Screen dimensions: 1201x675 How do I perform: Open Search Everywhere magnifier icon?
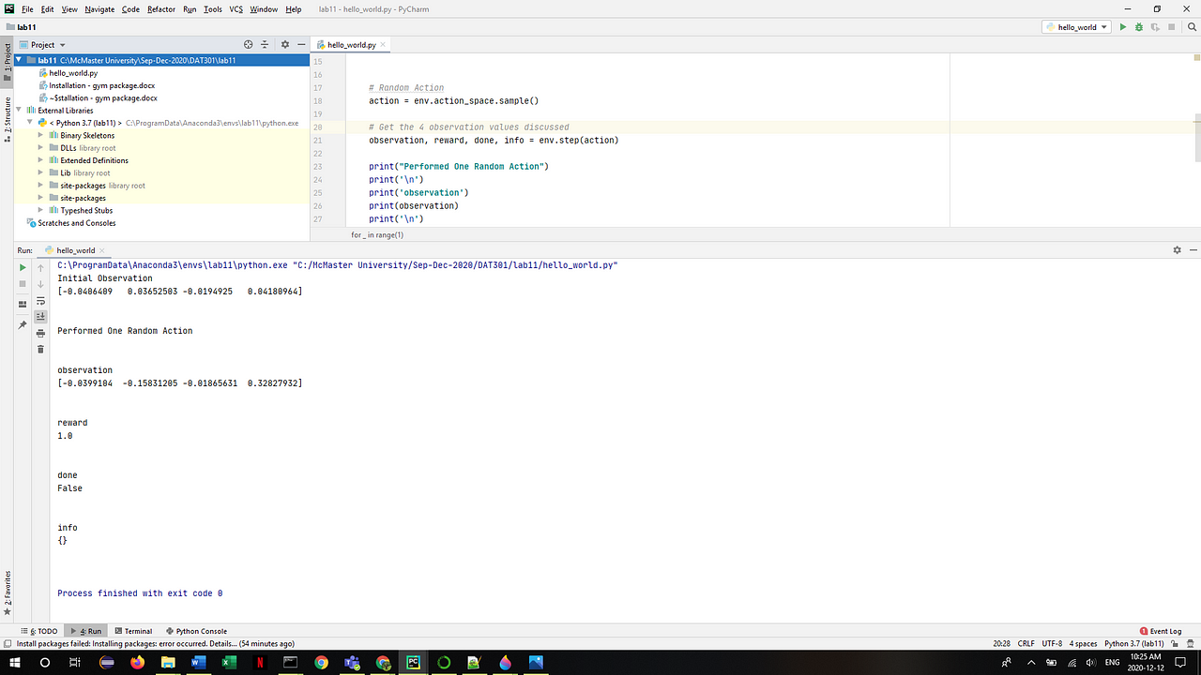(1192, 27)
